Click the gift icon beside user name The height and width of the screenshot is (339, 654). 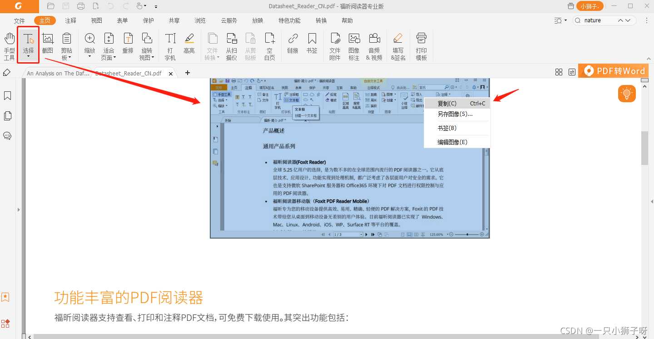pyautogui.click(x=571, y=6)
